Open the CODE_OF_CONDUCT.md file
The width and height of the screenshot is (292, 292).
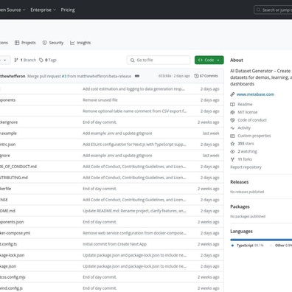pos(18,167)
